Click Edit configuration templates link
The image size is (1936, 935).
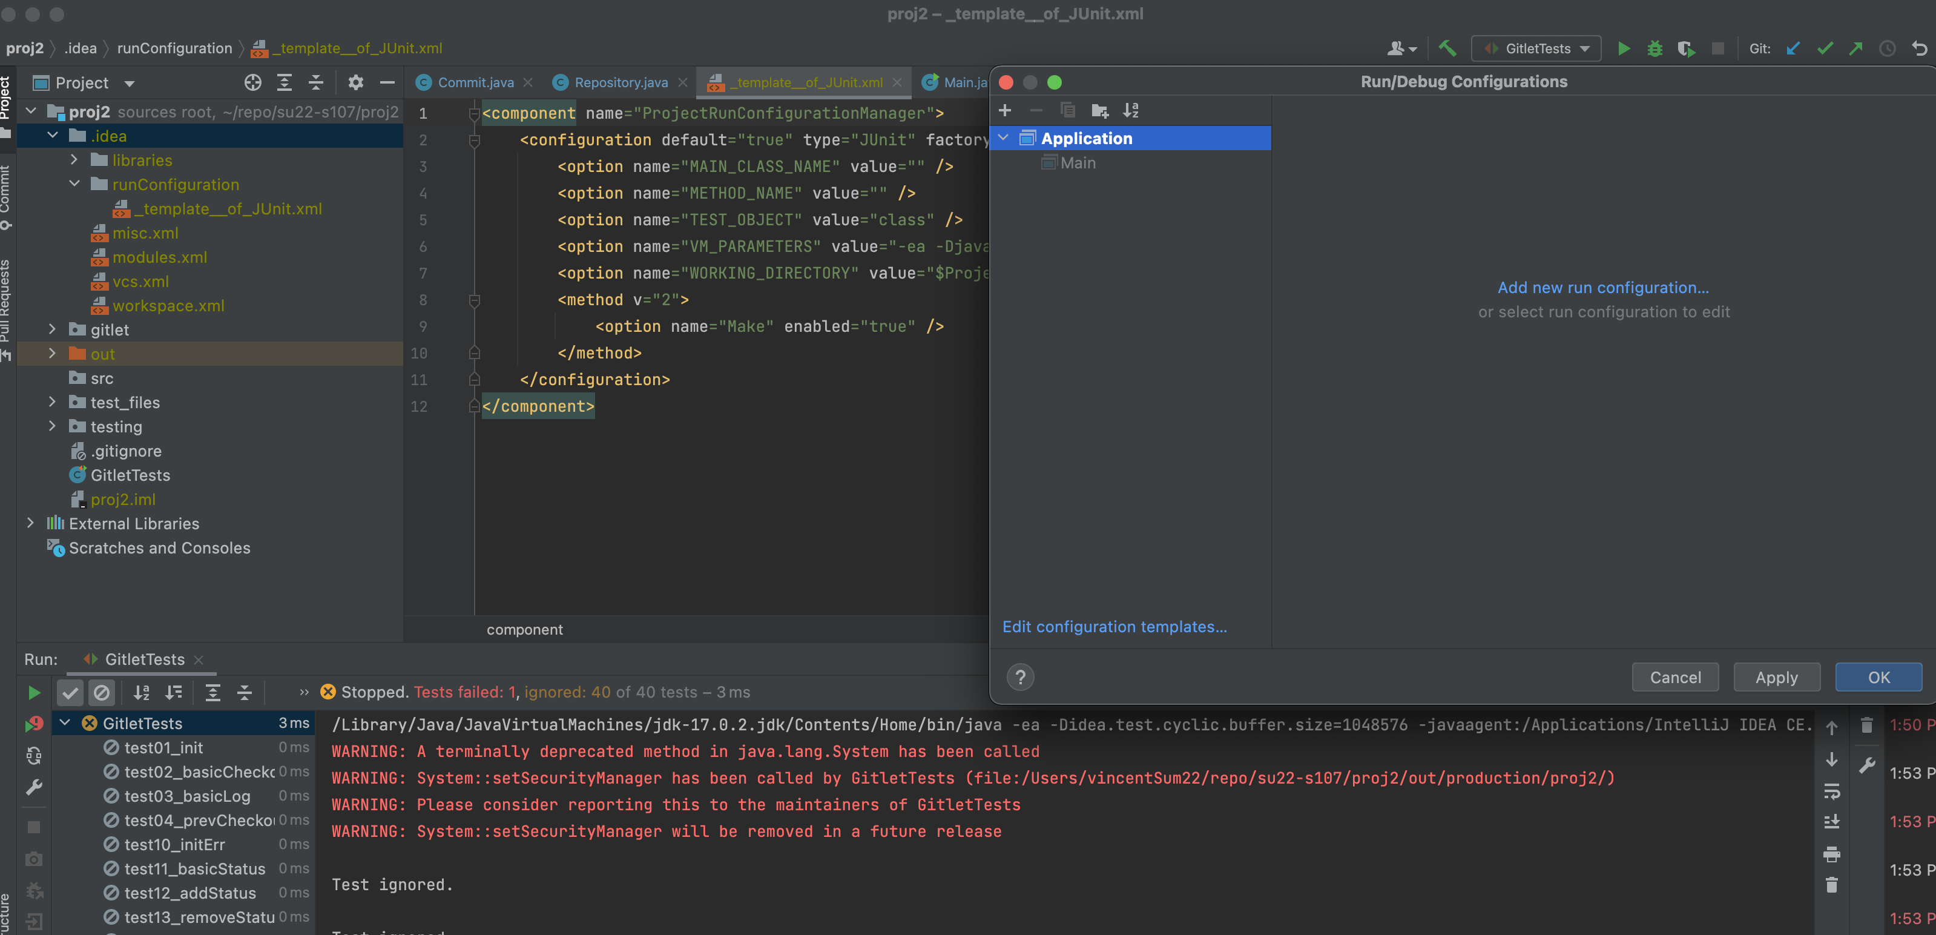click(x=1114, y=627)
